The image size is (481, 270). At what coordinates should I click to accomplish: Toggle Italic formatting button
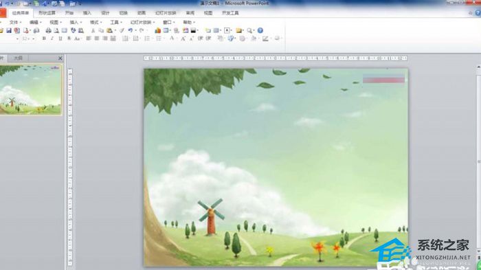52,38
